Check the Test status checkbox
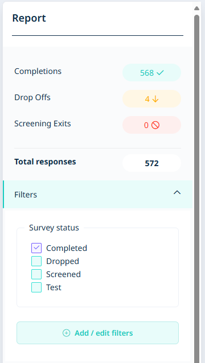Screen dimensions: 205x363 click(x=36, y=287)
